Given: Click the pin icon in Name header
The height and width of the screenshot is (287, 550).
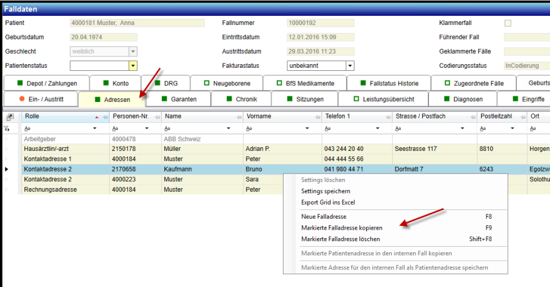Looking at the screenshot, I should [239, 117].
